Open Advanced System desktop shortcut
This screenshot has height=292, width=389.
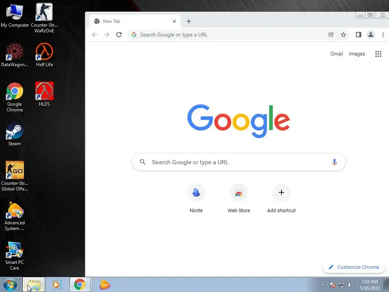[x=15, y=216]
